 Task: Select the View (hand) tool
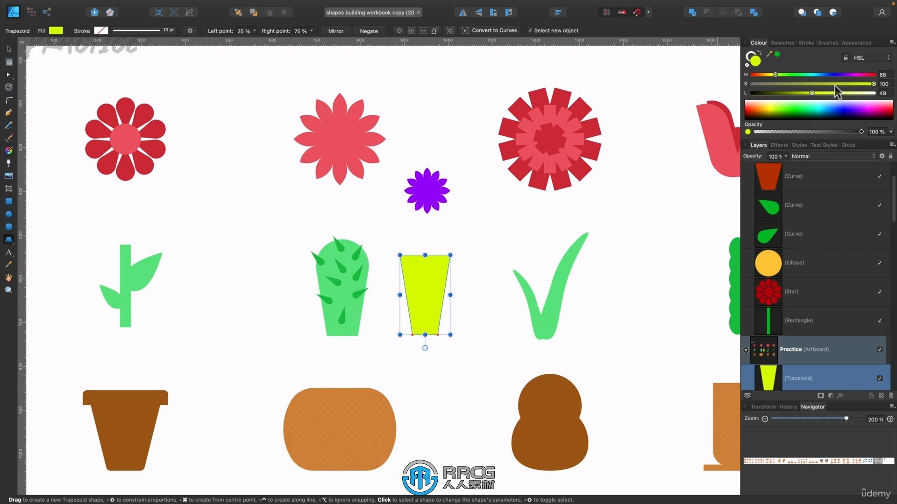8,277
